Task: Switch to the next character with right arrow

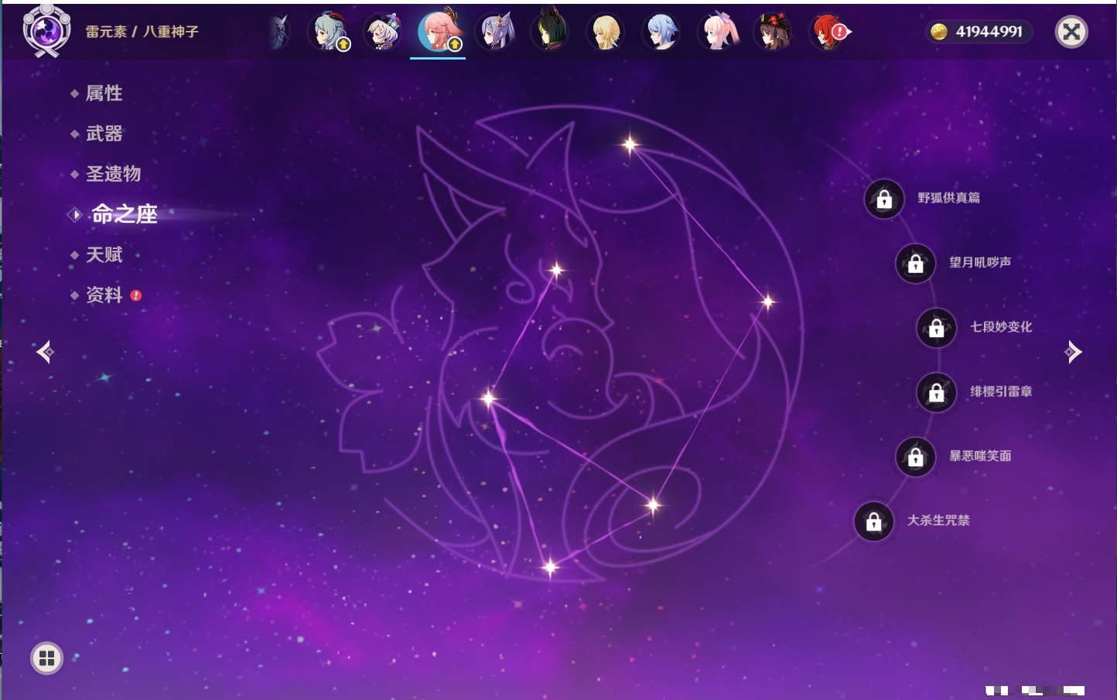Action: tap(1073, 352)
